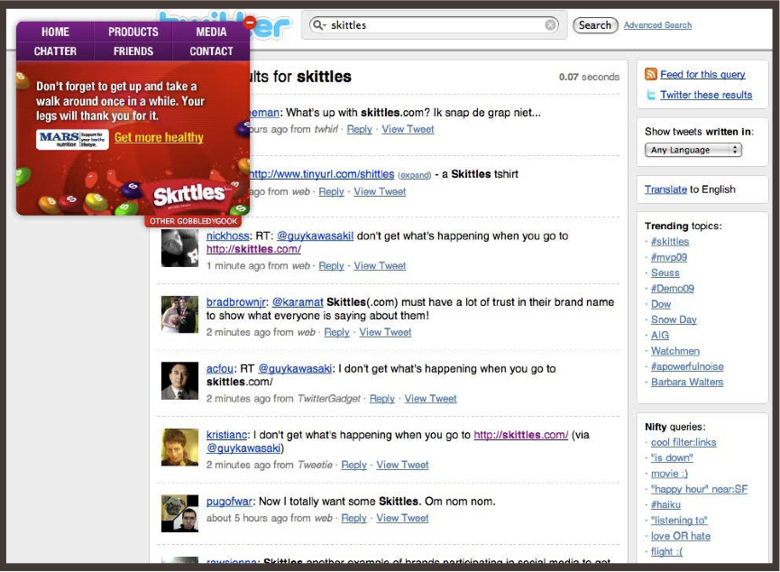Open the Products menu in Skittles widget

pos(133,32)
